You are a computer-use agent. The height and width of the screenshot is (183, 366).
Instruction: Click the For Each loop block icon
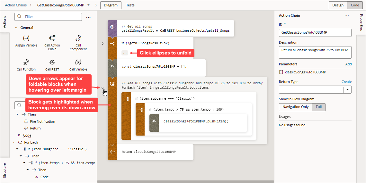point(112,84)
